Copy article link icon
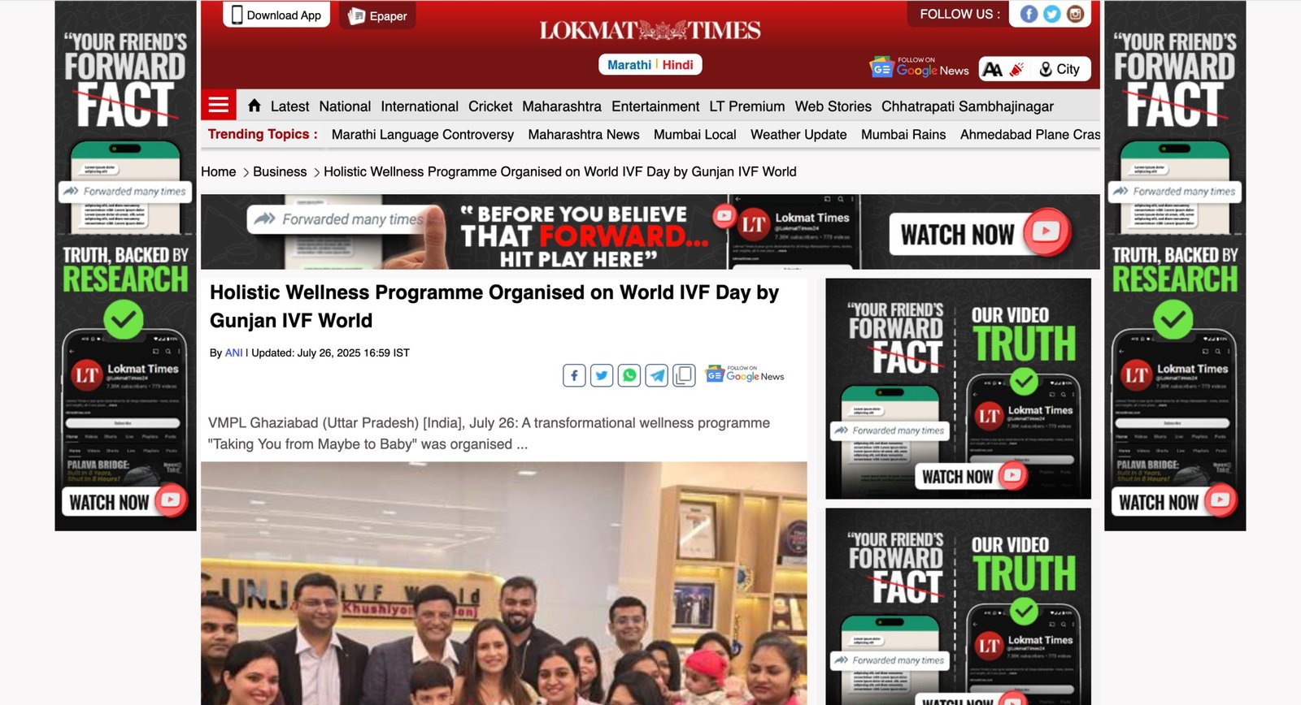The height and width of the screenshot is (705, 1301). click(x=685, y=375)
